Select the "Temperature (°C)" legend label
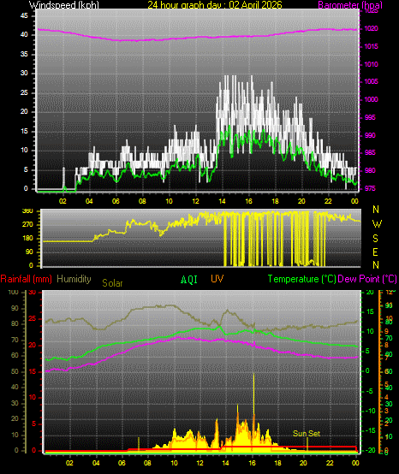Viewport: 399px width, 474px height. pyautogui.click(x=302, y=279)
